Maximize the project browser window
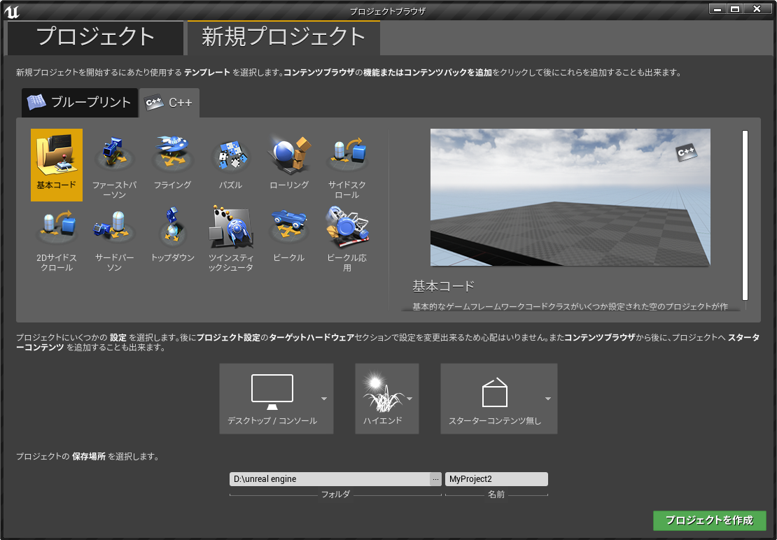Image resolution: width=777 pixels, height=540 pixels. (735, 9)
